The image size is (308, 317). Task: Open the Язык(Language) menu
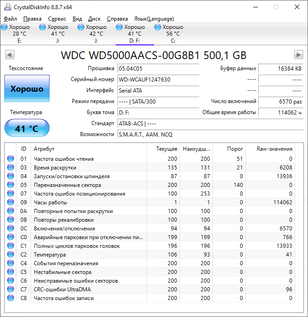pyautogui.click(x=154, y=19)
